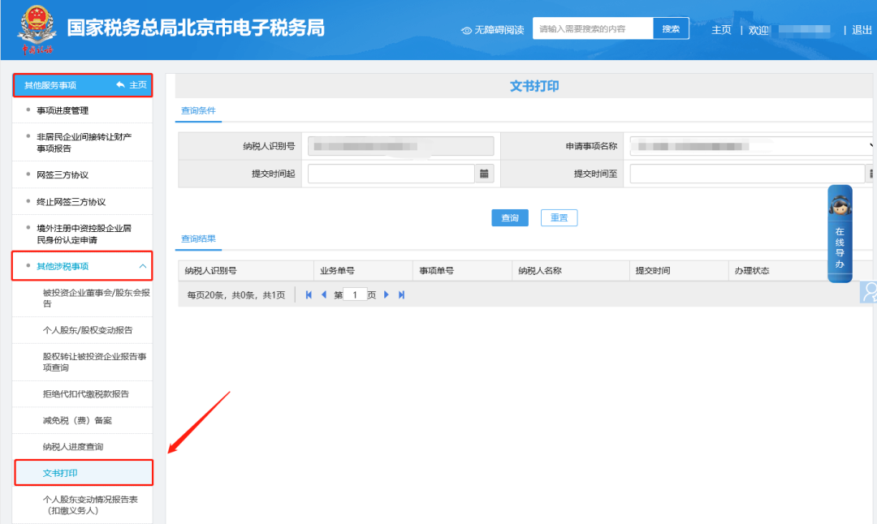Viewport: 877px width, 524px height.
Task: Click the site title 国家税务总局北京市电子税务局
Action: 196,28
